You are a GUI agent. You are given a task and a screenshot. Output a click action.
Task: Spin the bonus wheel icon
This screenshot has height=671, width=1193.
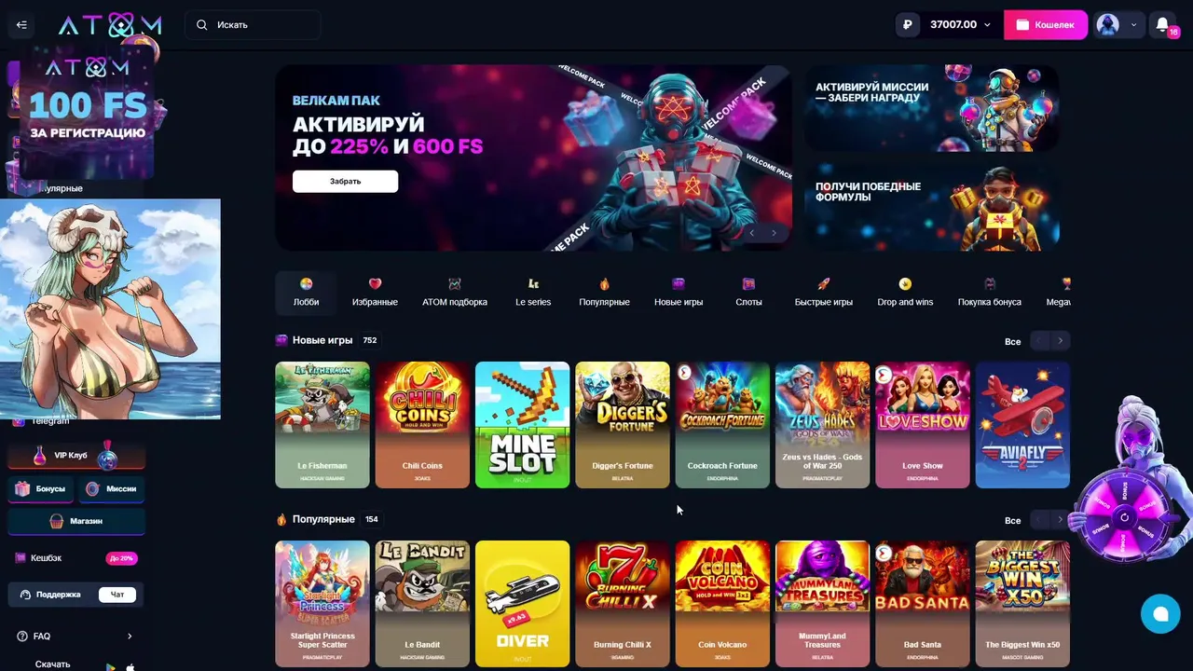point(1124,516)
